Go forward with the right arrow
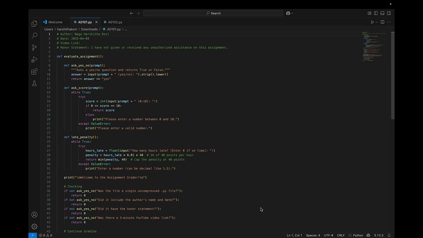Image resolution: width=423 pixels, height=238 pixels. point(138,13)
